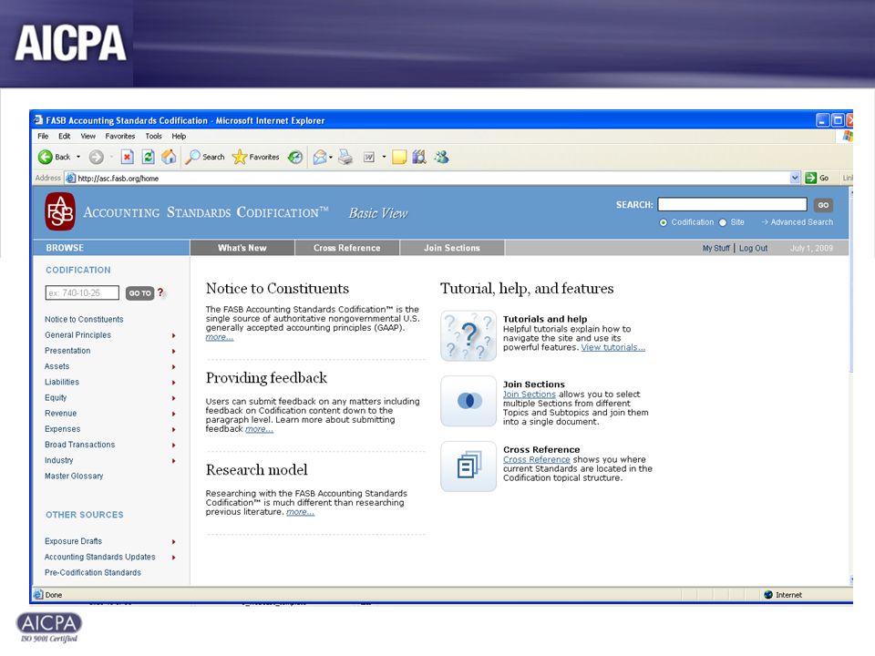This screenshot has height=656, width=875.
Task: Click the Log Out link
Action: 754,248
